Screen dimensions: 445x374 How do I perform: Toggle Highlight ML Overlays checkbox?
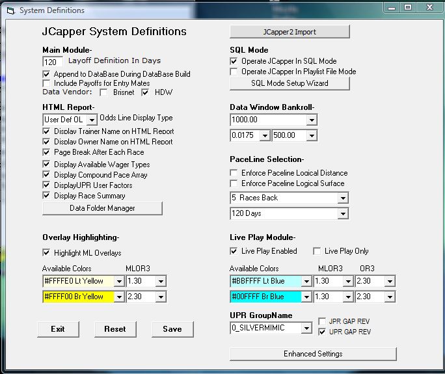46,252
